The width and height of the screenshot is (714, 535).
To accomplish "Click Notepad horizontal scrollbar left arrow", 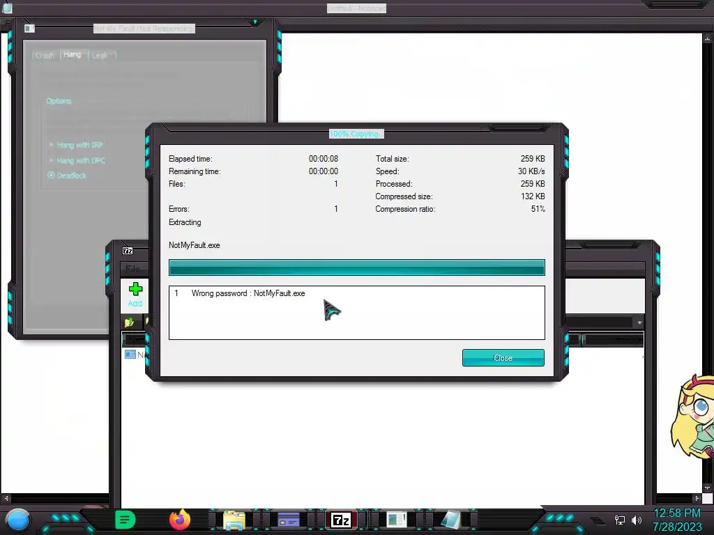I will (x=6, y=499).
